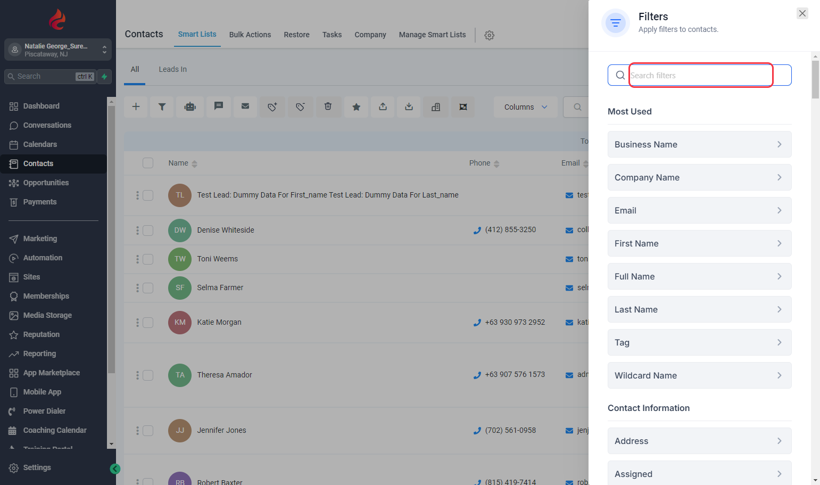Open the Natalie George account switcher

click(58, 50)
